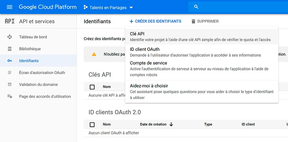The height and width of the screenshot is (142, 288).
Task: Choose Compte de service option
Action: pyautogui.click(x=202, y=69)
